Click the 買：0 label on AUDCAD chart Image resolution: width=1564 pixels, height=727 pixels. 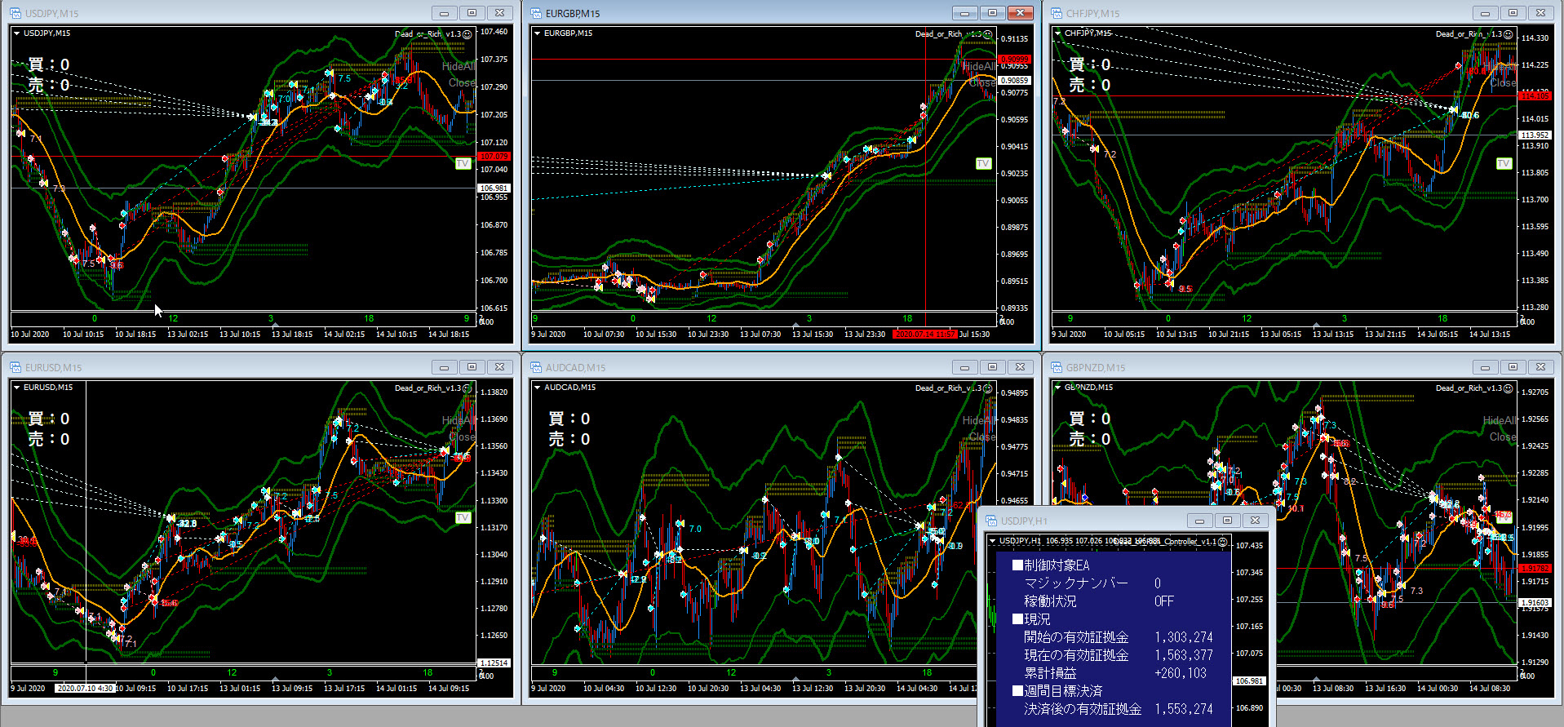569,419
